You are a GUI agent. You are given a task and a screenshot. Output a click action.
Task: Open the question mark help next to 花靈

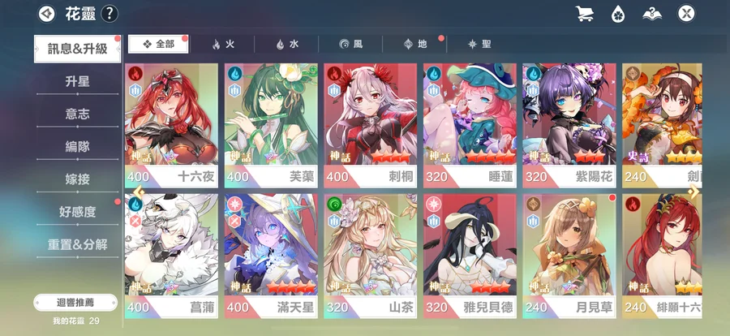(109, 14)
